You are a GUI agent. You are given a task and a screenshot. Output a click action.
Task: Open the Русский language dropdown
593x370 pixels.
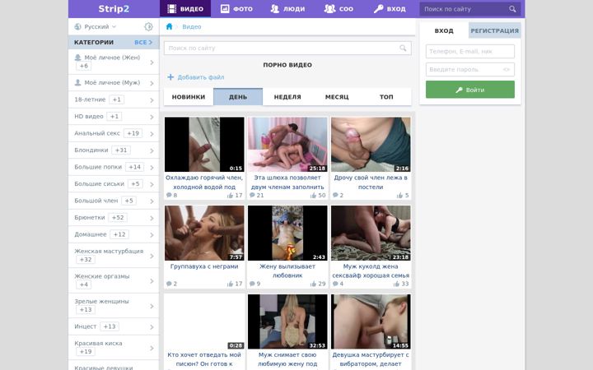pos(96,26)
